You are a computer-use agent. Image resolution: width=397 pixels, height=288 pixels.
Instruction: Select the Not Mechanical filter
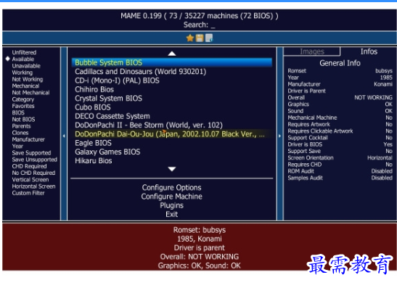pos(30,93)
